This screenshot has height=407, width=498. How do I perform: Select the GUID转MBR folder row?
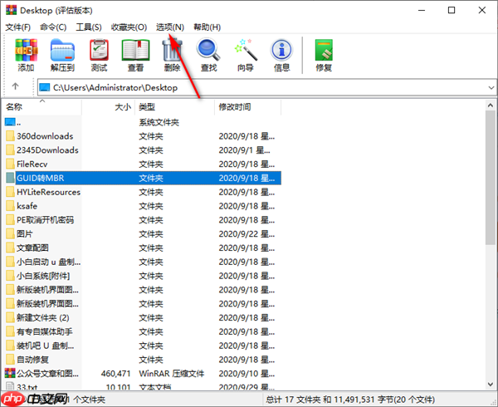point(144,178)
